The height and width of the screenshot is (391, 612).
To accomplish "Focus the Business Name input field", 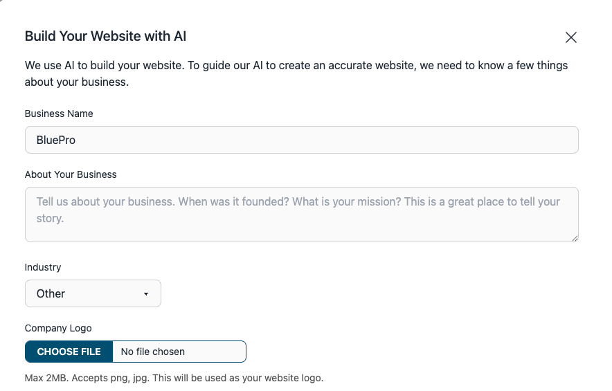I will click(x=302, y=140).
